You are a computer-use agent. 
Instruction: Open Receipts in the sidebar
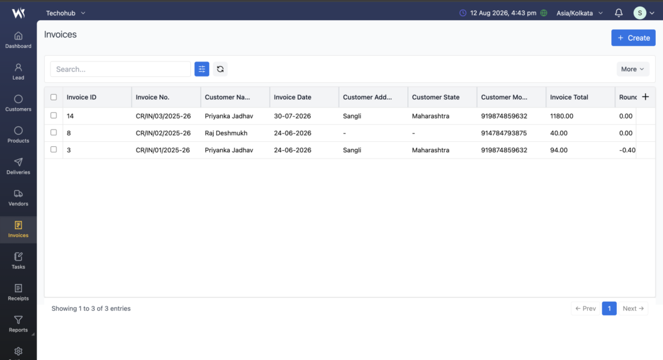tap(18, 293)
